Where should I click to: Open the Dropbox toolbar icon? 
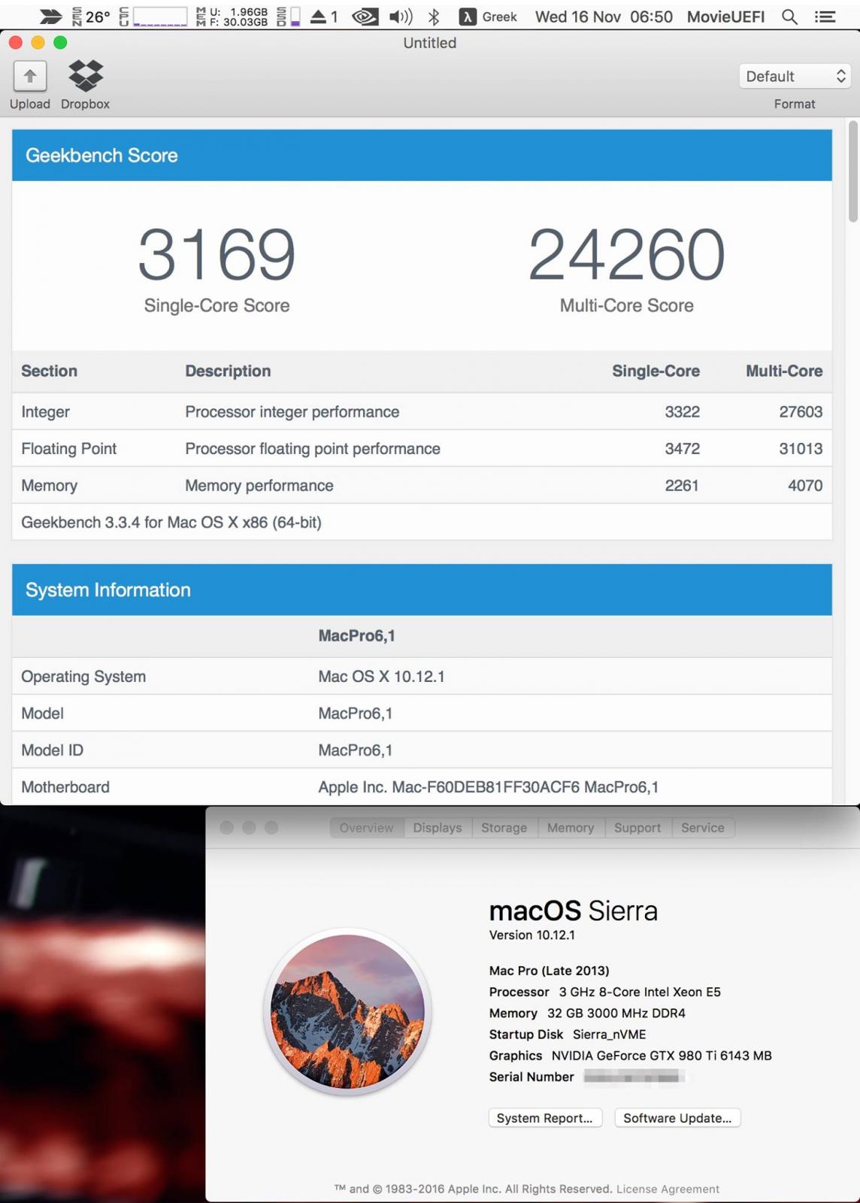(x=85, y=76)
